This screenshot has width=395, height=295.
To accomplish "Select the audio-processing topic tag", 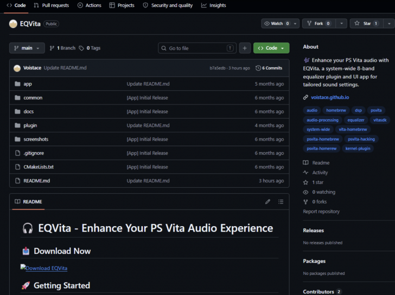I will 322,120.
